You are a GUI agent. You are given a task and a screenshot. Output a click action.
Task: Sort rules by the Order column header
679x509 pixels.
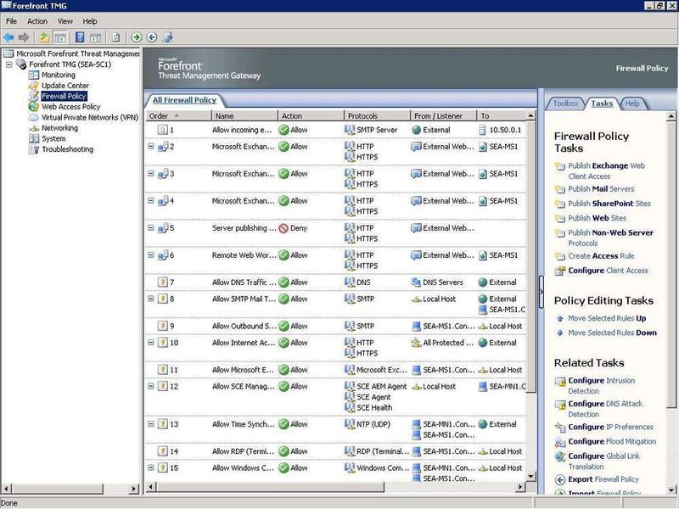point(178,116)
